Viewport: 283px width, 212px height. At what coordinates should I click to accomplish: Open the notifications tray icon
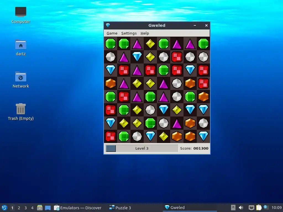coord(266,207)
